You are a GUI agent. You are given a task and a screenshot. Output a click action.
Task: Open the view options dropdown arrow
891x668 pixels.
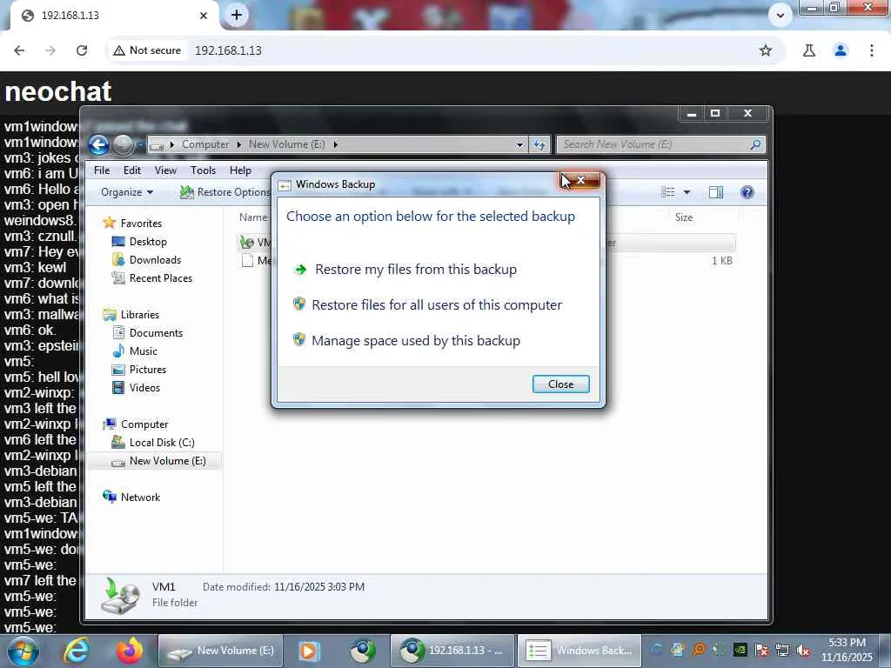687,192
